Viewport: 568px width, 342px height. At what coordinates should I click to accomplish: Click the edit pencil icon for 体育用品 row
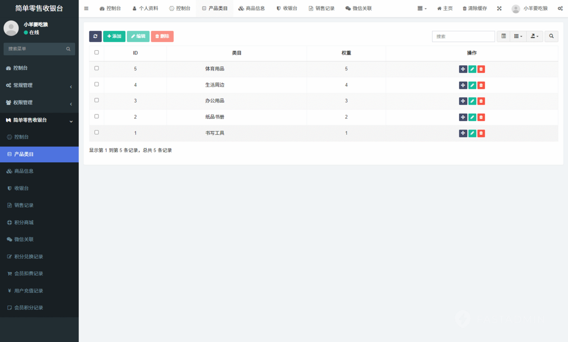[472, 69]
